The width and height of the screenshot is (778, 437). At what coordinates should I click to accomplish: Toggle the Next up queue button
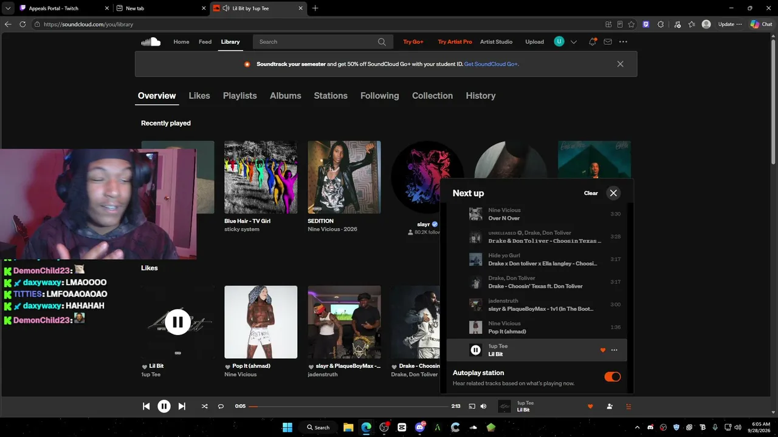(x=628, y=406)
